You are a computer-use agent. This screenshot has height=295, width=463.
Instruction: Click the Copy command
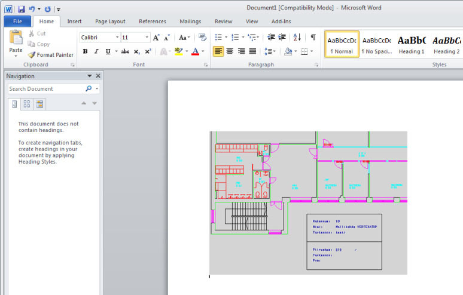pos(39,44)
